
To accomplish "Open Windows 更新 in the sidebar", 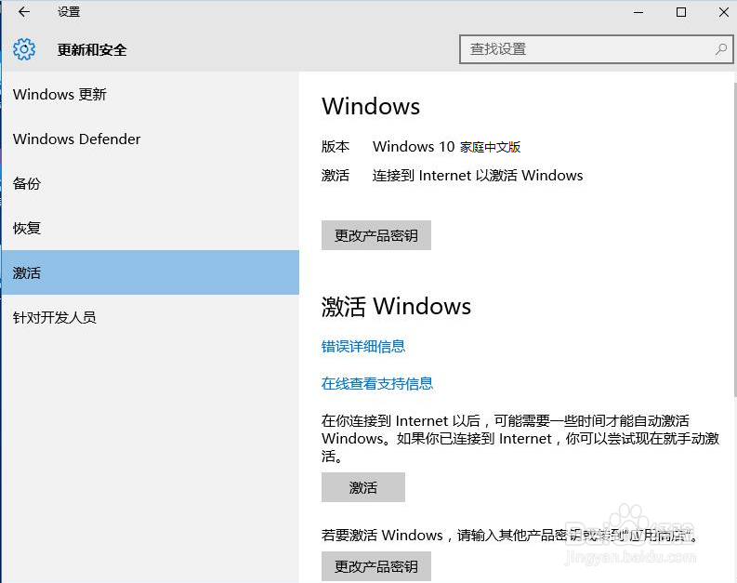I will click(x=151, y=94).
